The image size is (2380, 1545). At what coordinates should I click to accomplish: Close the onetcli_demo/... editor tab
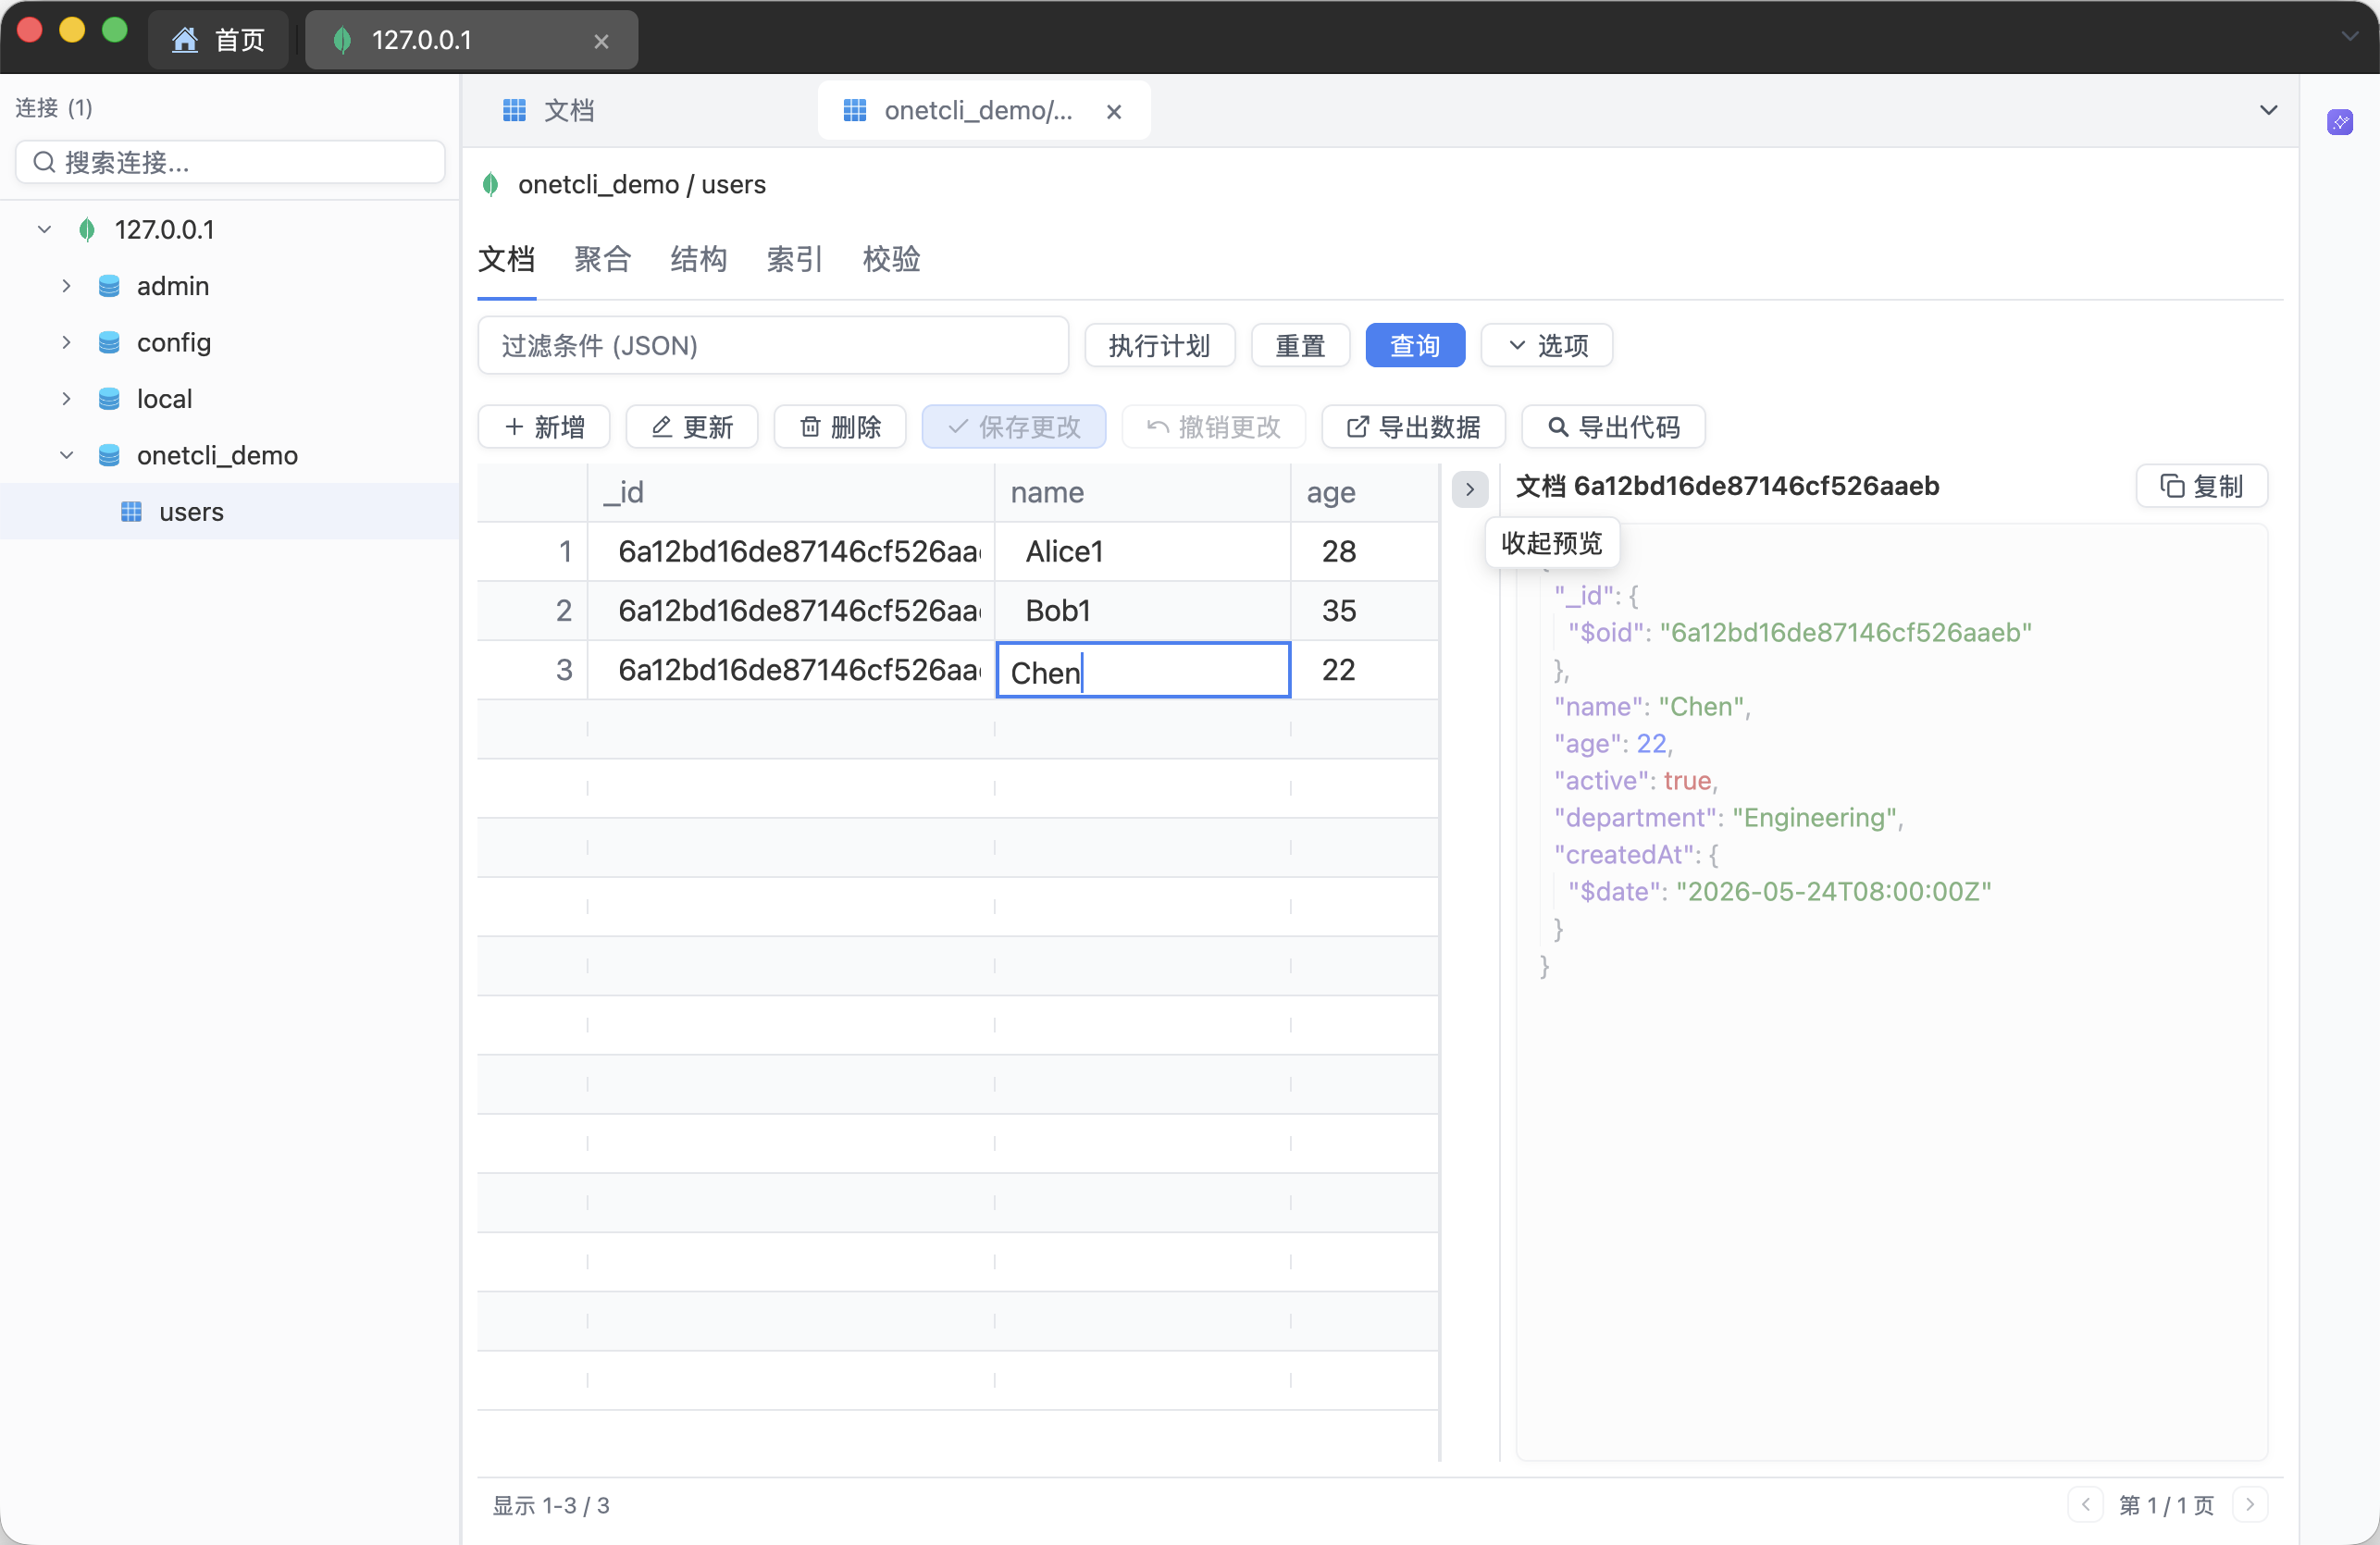pos(1114,111)
